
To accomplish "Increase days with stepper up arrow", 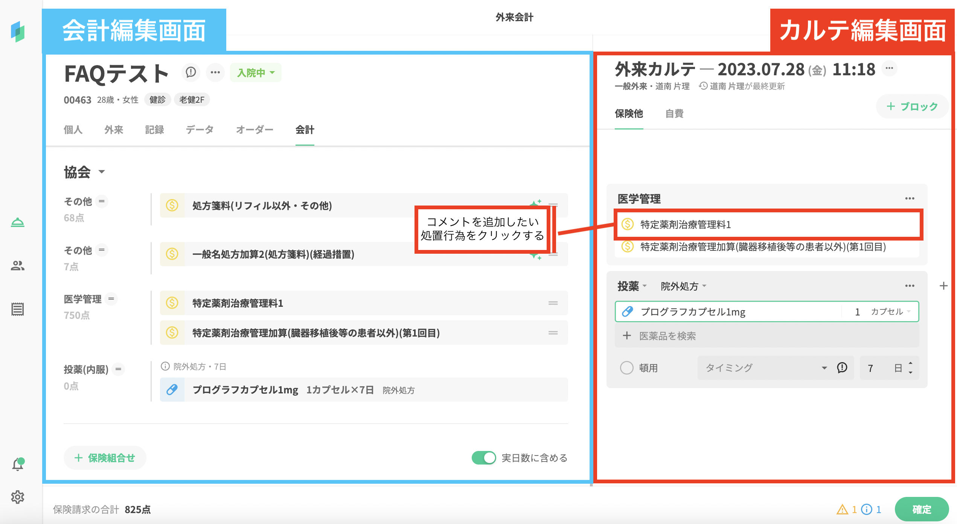I will tap(910, 363).
